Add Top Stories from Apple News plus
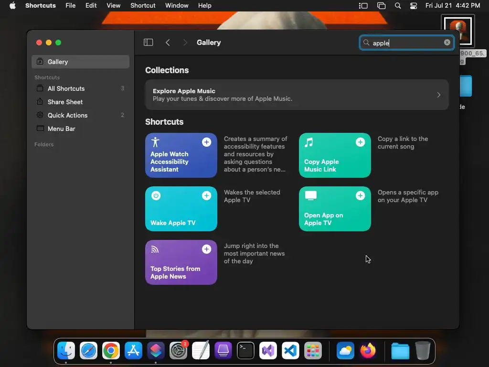489x367 pixels. coord(206,249)
